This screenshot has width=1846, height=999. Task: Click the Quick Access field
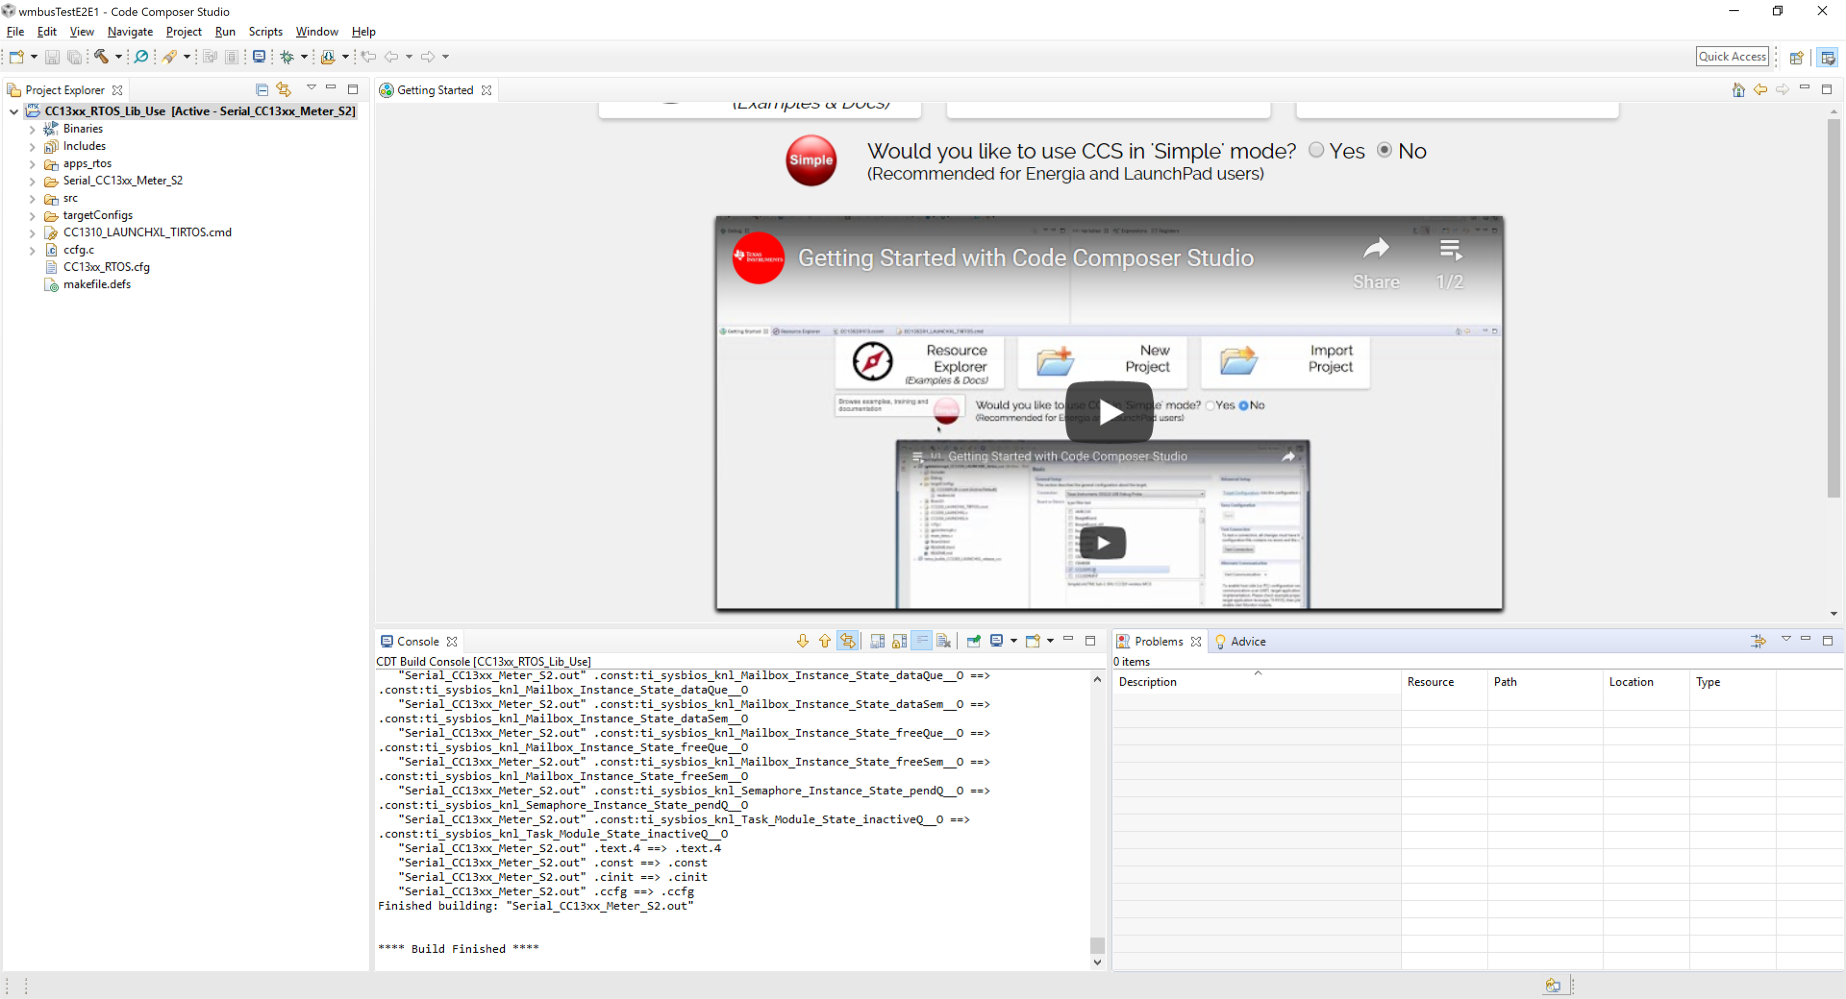coord(1732,56)
